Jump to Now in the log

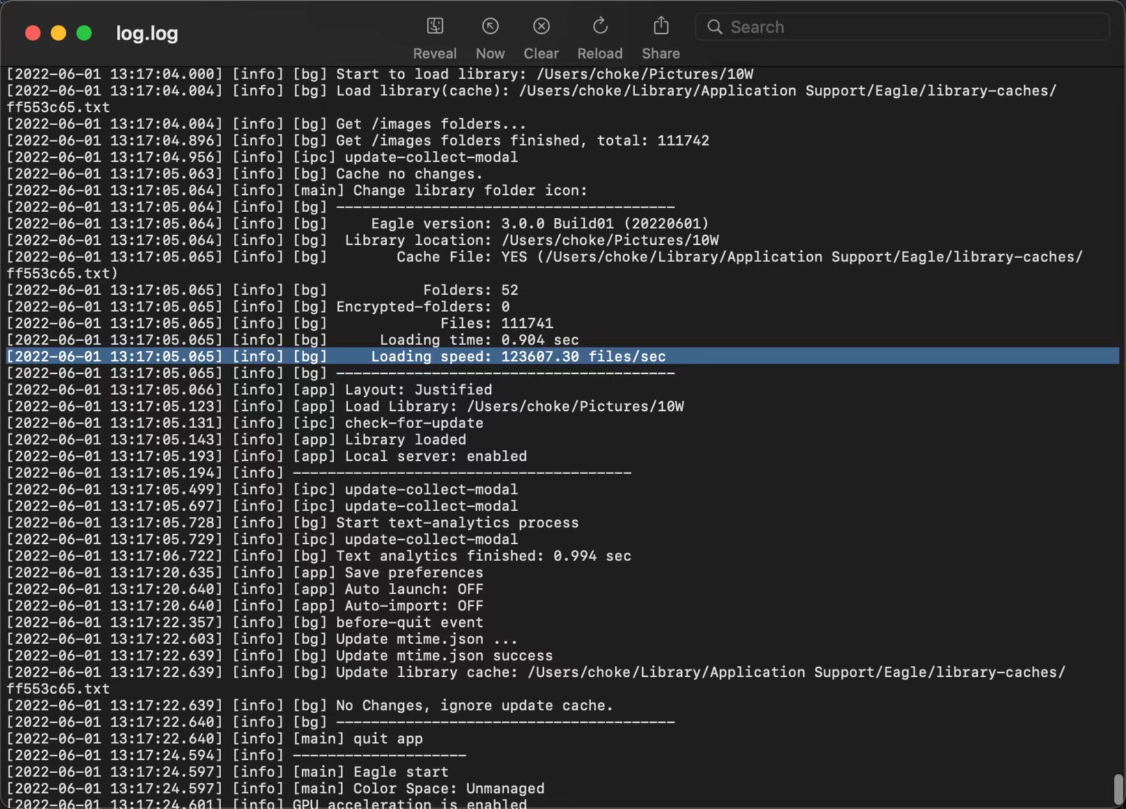pyautogui.click(x=490, y=26)
